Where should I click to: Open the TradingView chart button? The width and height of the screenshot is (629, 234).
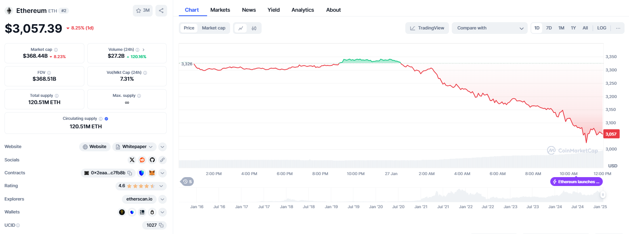[x=427, y=28]
